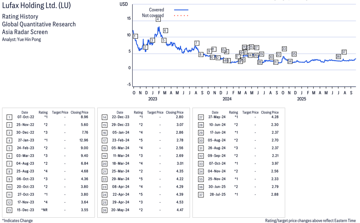Select chart marker 33 above the October 2024 spike
Viewport: 360px width, 223px height.
point(284,49)
